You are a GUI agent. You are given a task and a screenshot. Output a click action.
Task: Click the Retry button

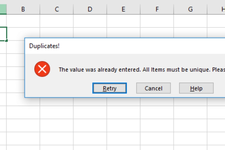(110, 88)
